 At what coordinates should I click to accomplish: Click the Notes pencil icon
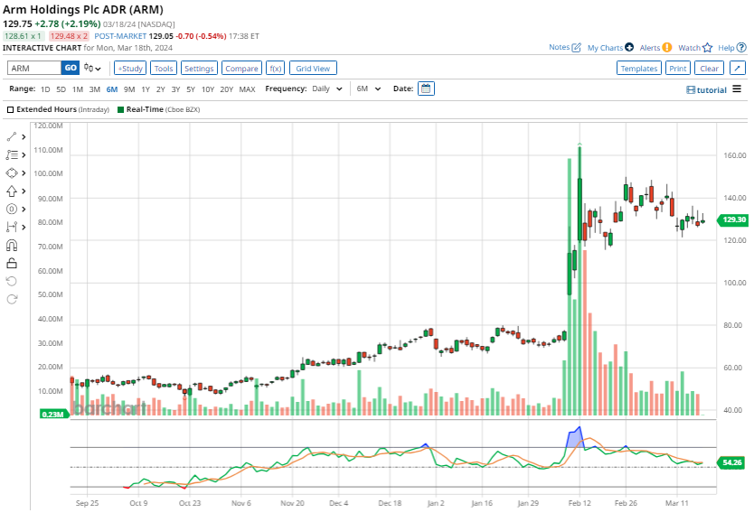[x=577, y=48]
